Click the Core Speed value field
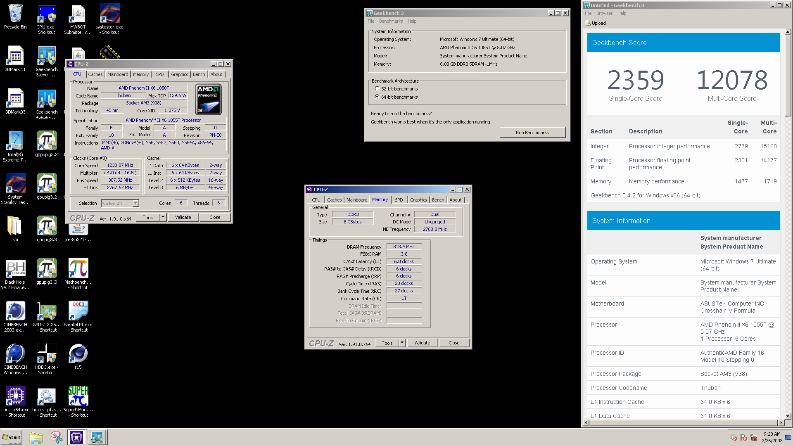 pyautogui.click(x=120, y=166)
